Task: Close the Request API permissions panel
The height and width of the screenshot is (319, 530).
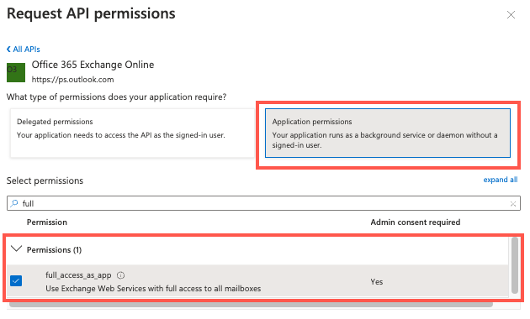Action: click(x=511, y=15)
